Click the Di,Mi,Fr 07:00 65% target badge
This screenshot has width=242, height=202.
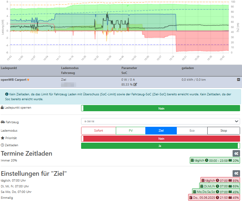click(x=220, y=186)
